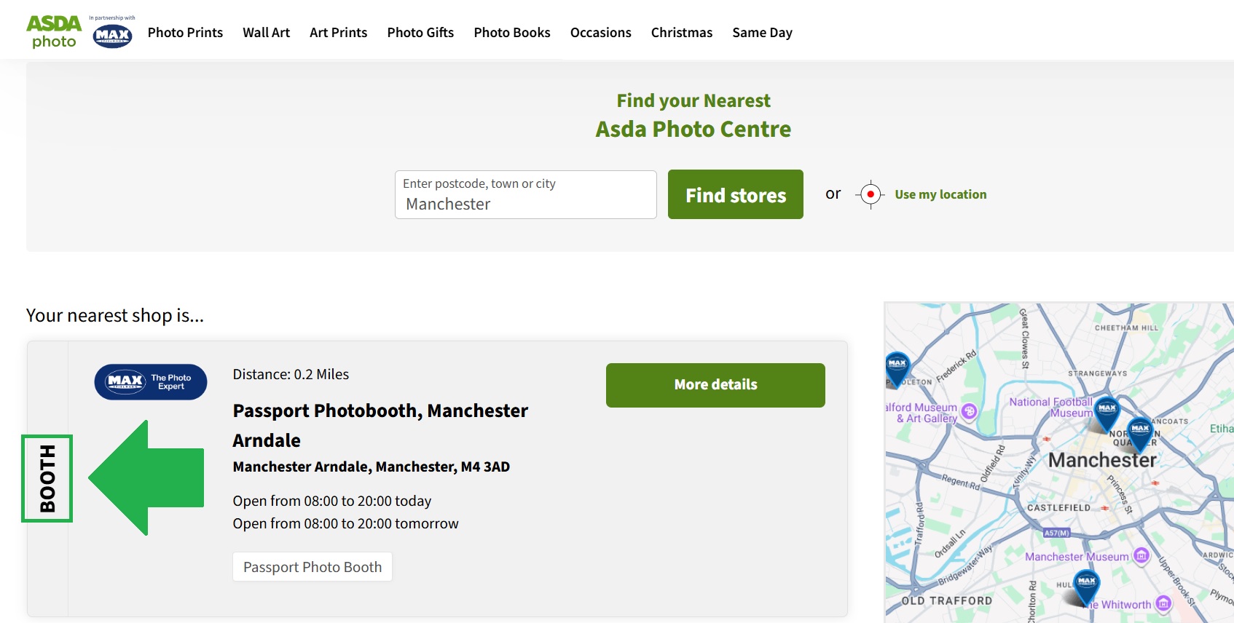Viewport: 1234px width, 623px height.
Task: Click the green BOOTH arrow label
Action: tap(47, 478)
